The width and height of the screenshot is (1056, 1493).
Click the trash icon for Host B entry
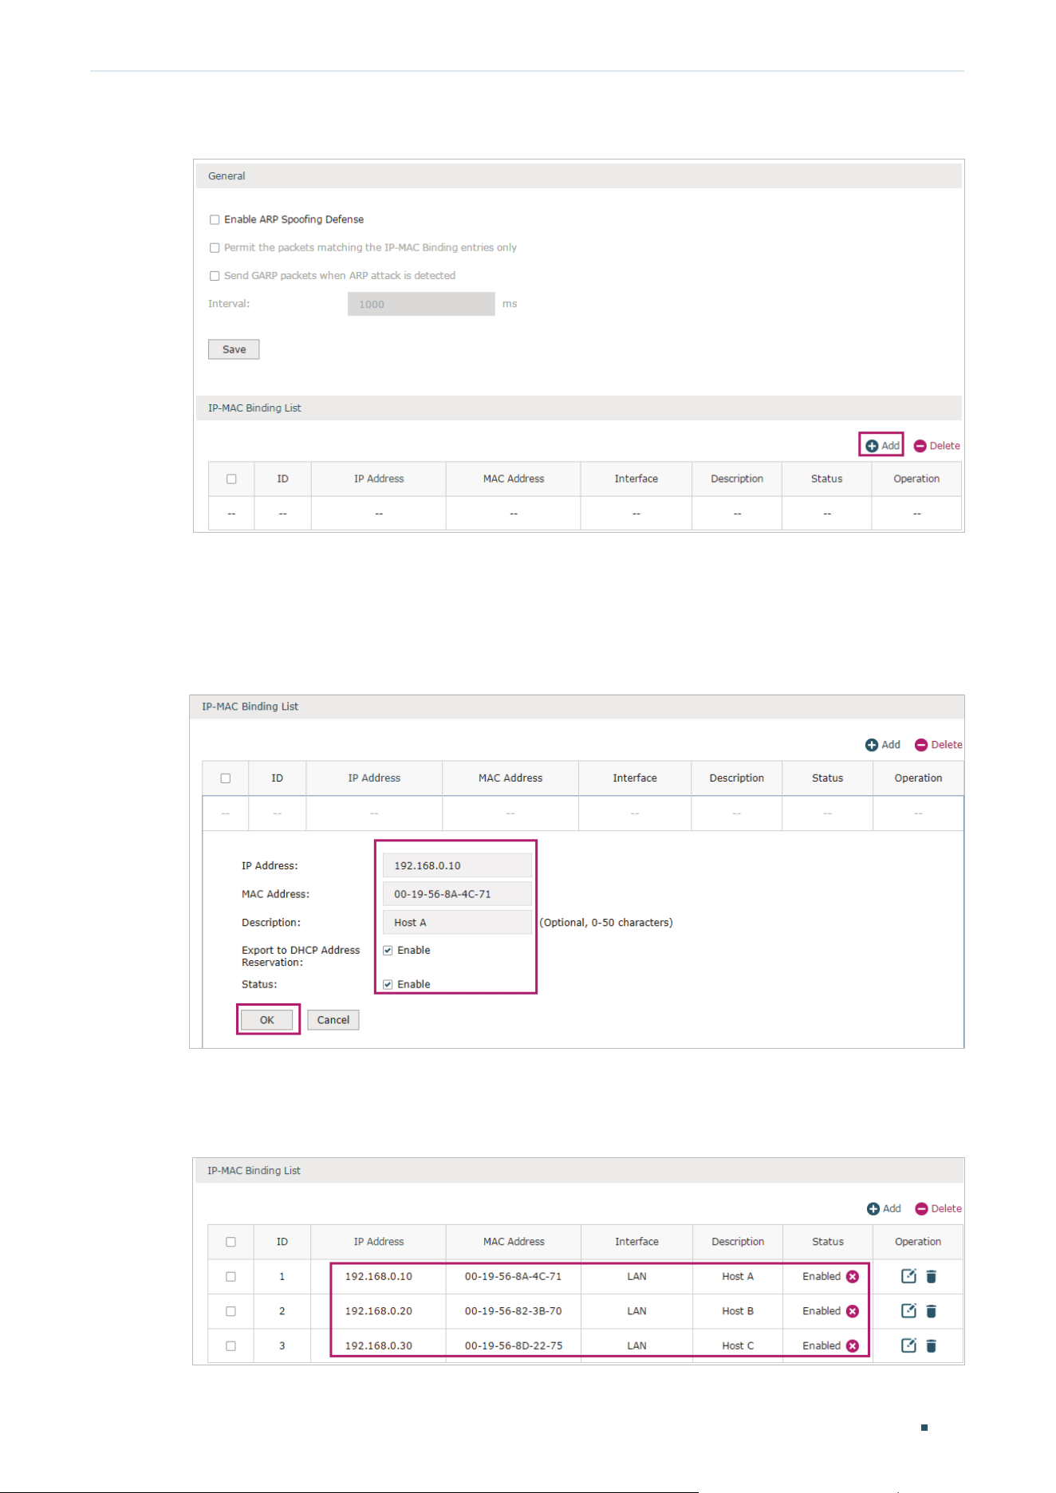[x=931, y=1311]
